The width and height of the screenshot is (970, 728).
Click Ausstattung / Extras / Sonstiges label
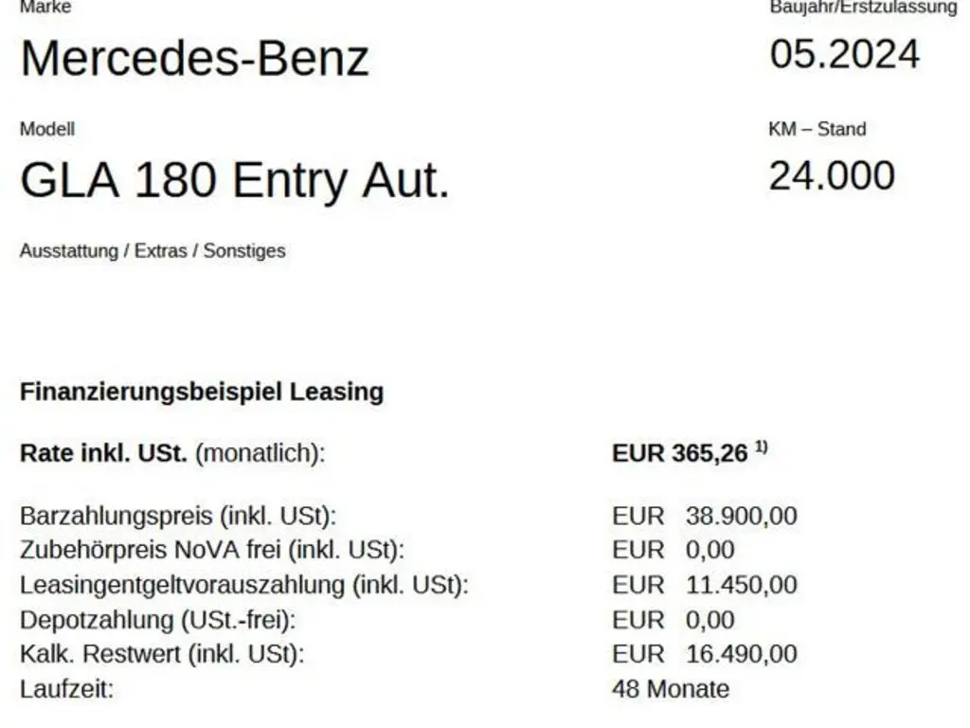tap(153, 251)
